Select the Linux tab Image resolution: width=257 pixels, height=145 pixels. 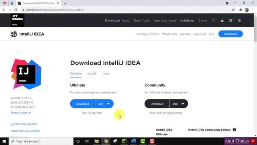tap(106, 74)
